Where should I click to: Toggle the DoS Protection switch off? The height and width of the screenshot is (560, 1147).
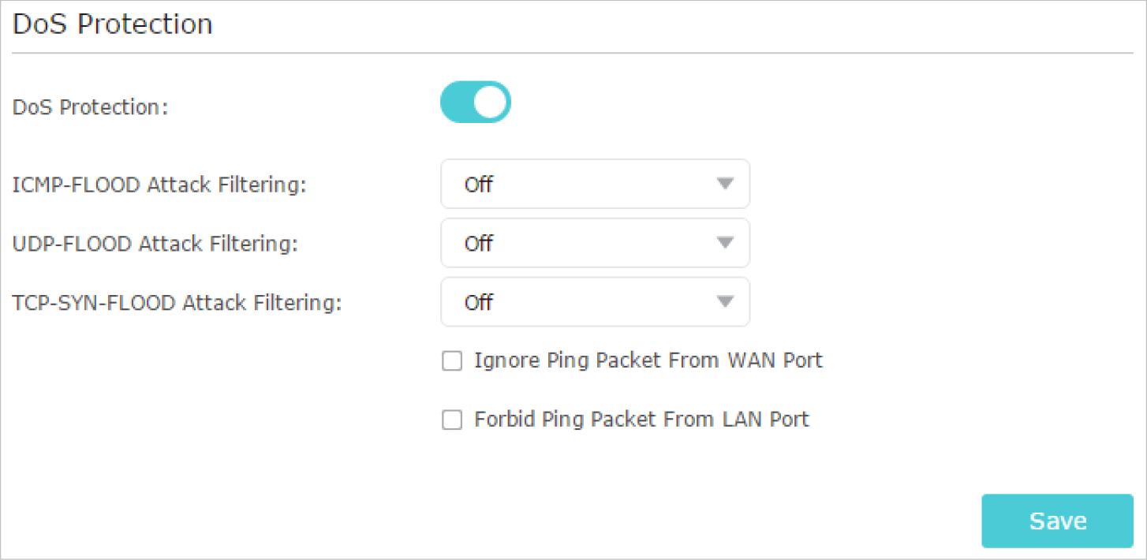pos(475,102)
